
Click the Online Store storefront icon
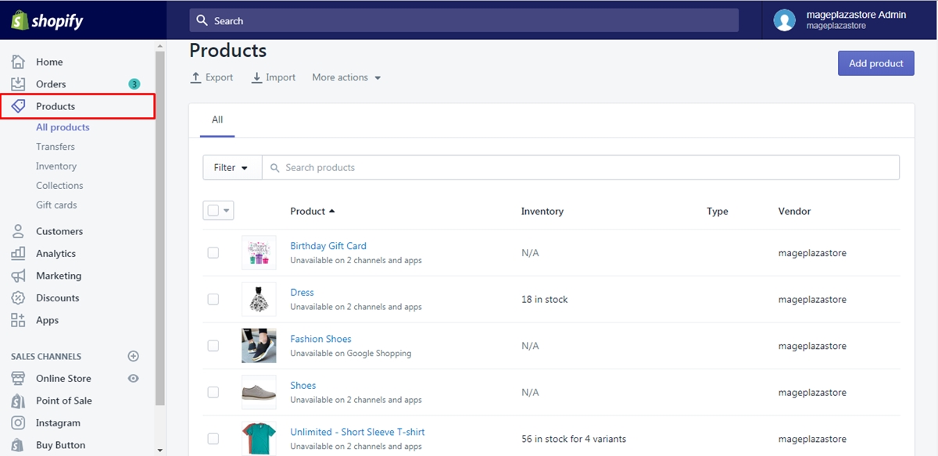click(x=18, y=378)
